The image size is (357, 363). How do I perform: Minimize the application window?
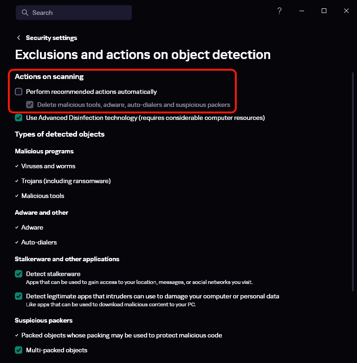[x=302, y=11]
